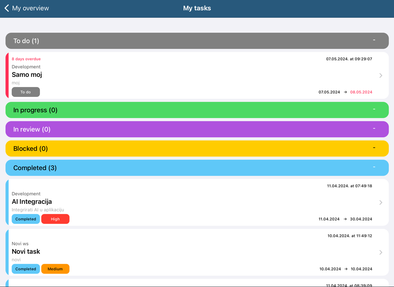Tap the back arrow to My overview
Viewport: 394px width, 287px height.
[7, 8]
